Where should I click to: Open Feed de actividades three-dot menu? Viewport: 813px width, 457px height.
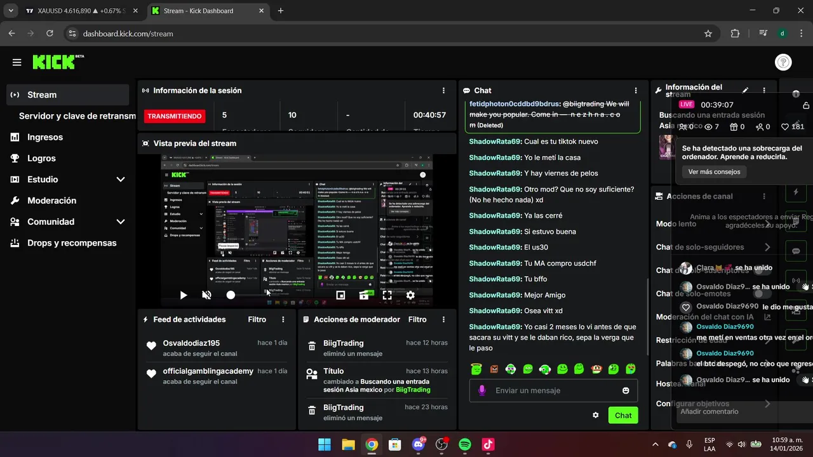[x=283, y=320]
